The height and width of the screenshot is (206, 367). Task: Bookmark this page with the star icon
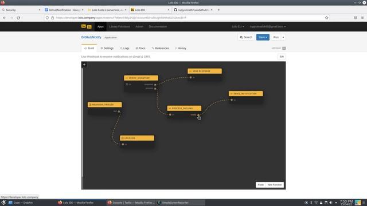point(326,18)
